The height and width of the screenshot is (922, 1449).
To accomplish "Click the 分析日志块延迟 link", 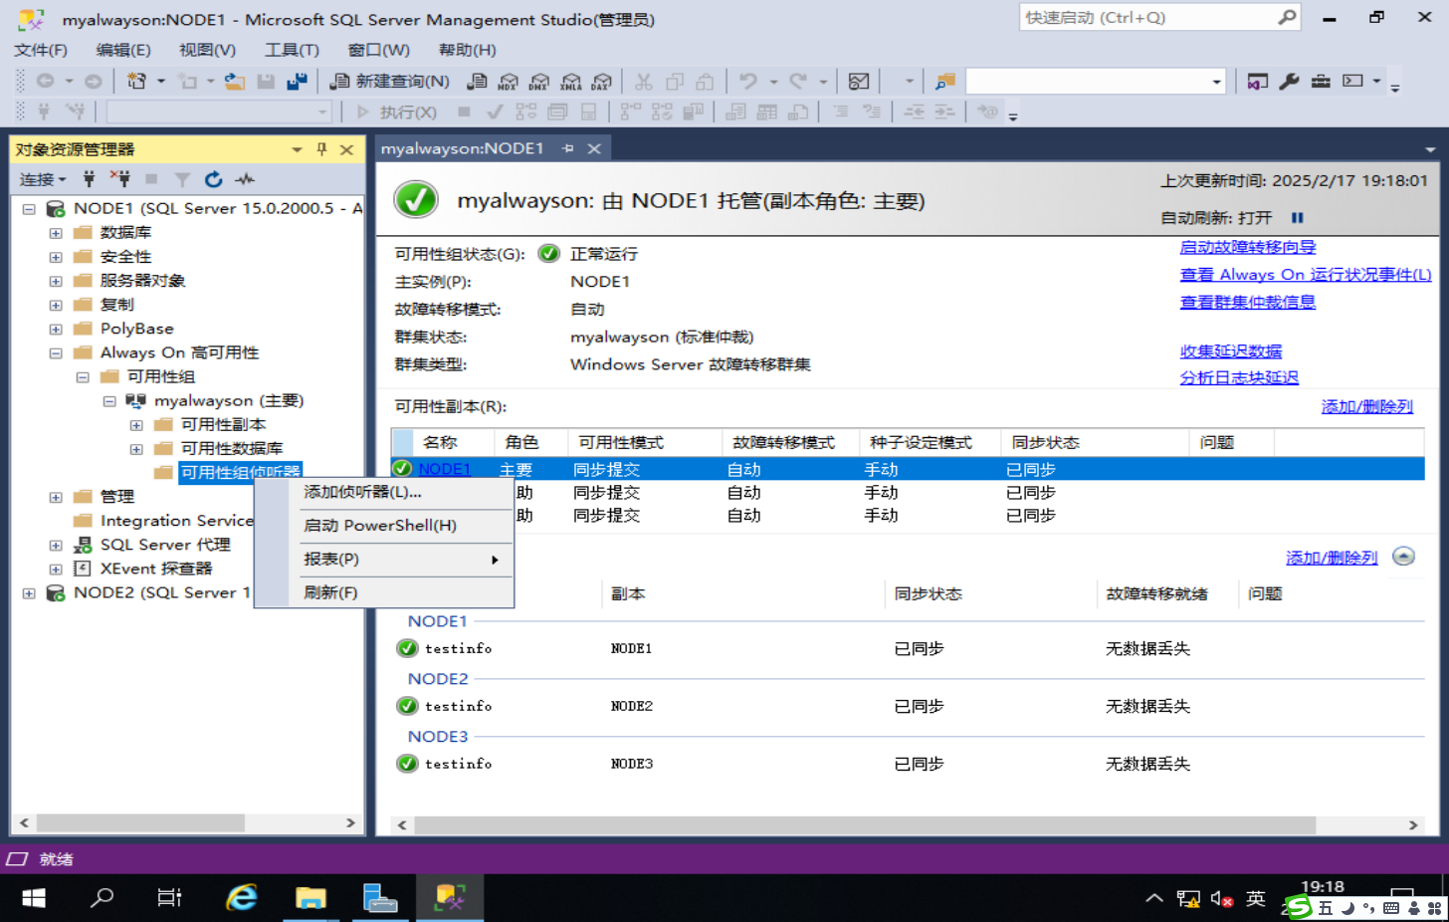I will click(x=1239, y=377).
